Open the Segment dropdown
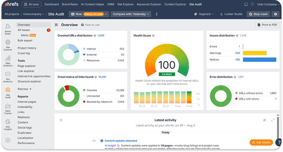283x152 pixels. coord(204,14)
